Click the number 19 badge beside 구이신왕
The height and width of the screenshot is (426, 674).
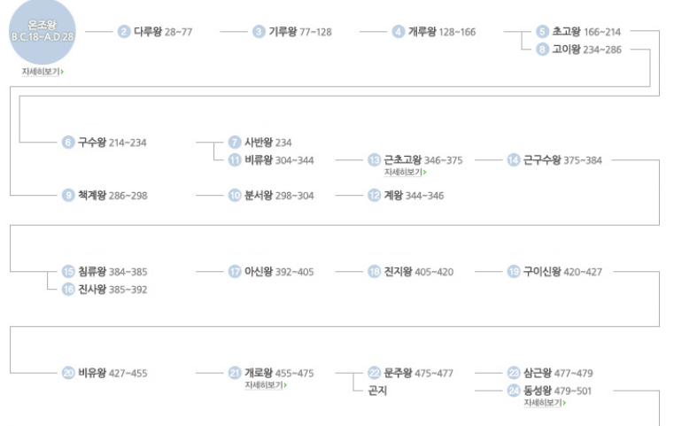(514, 272)
